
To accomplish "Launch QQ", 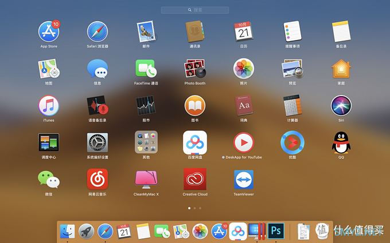I will point(341,142).
